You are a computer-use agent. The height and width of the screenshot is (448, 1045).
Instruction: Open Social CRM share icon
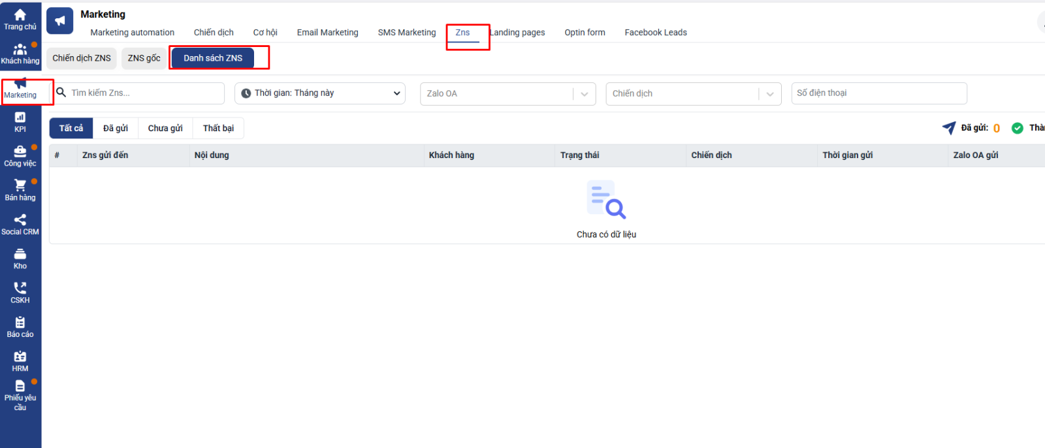click(20, 224)
